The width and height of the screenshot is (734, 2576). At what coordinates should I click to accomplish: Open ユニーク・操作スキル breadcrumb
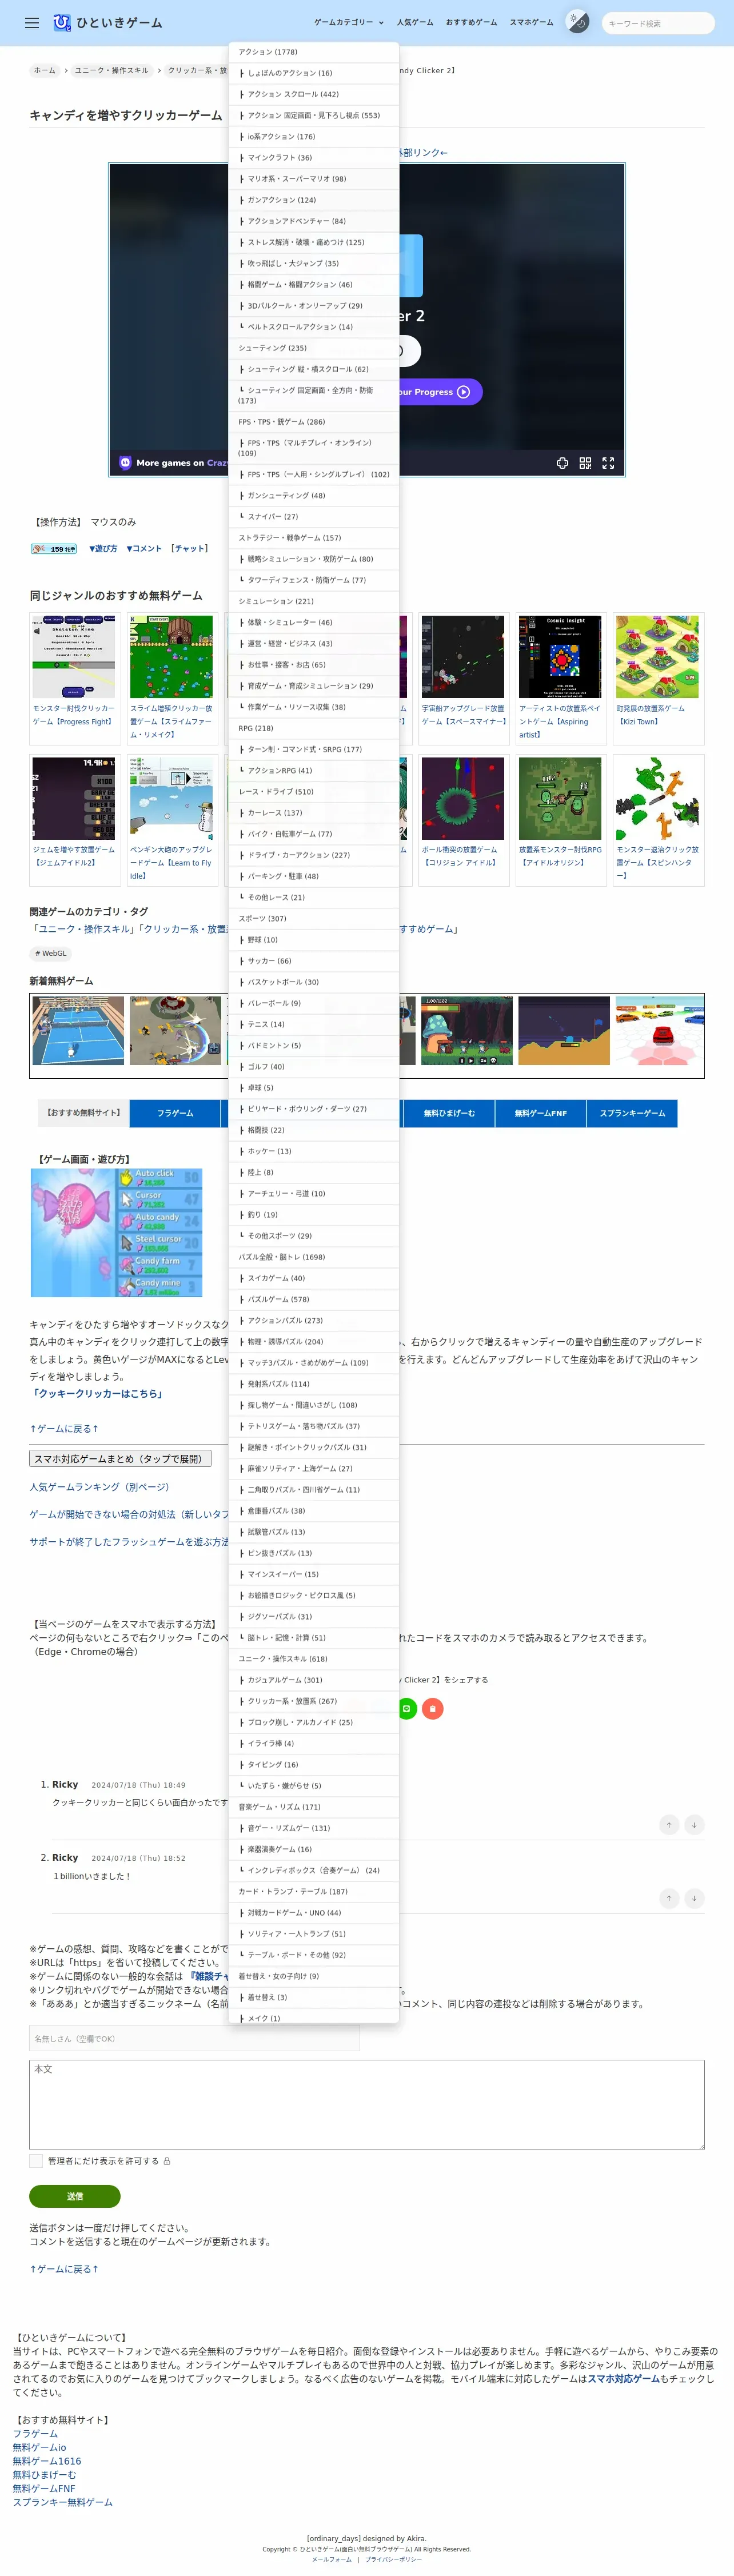pos(111,71)
